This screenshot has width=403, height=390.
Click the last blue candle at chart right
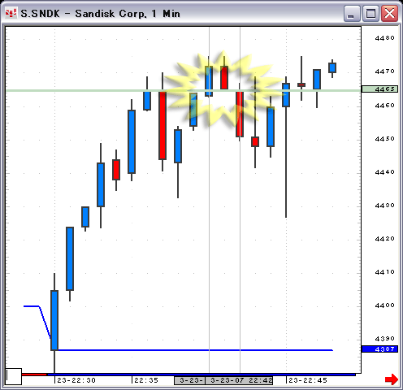(x=332, y=67)
